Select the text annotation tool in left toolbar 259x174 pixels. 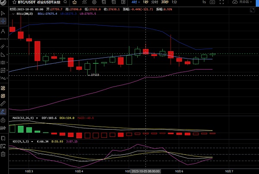(x=3, y=31)
